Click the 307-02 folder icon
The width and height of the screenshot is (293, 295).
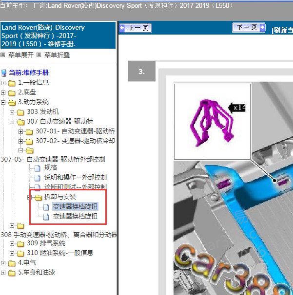(29, 142)
